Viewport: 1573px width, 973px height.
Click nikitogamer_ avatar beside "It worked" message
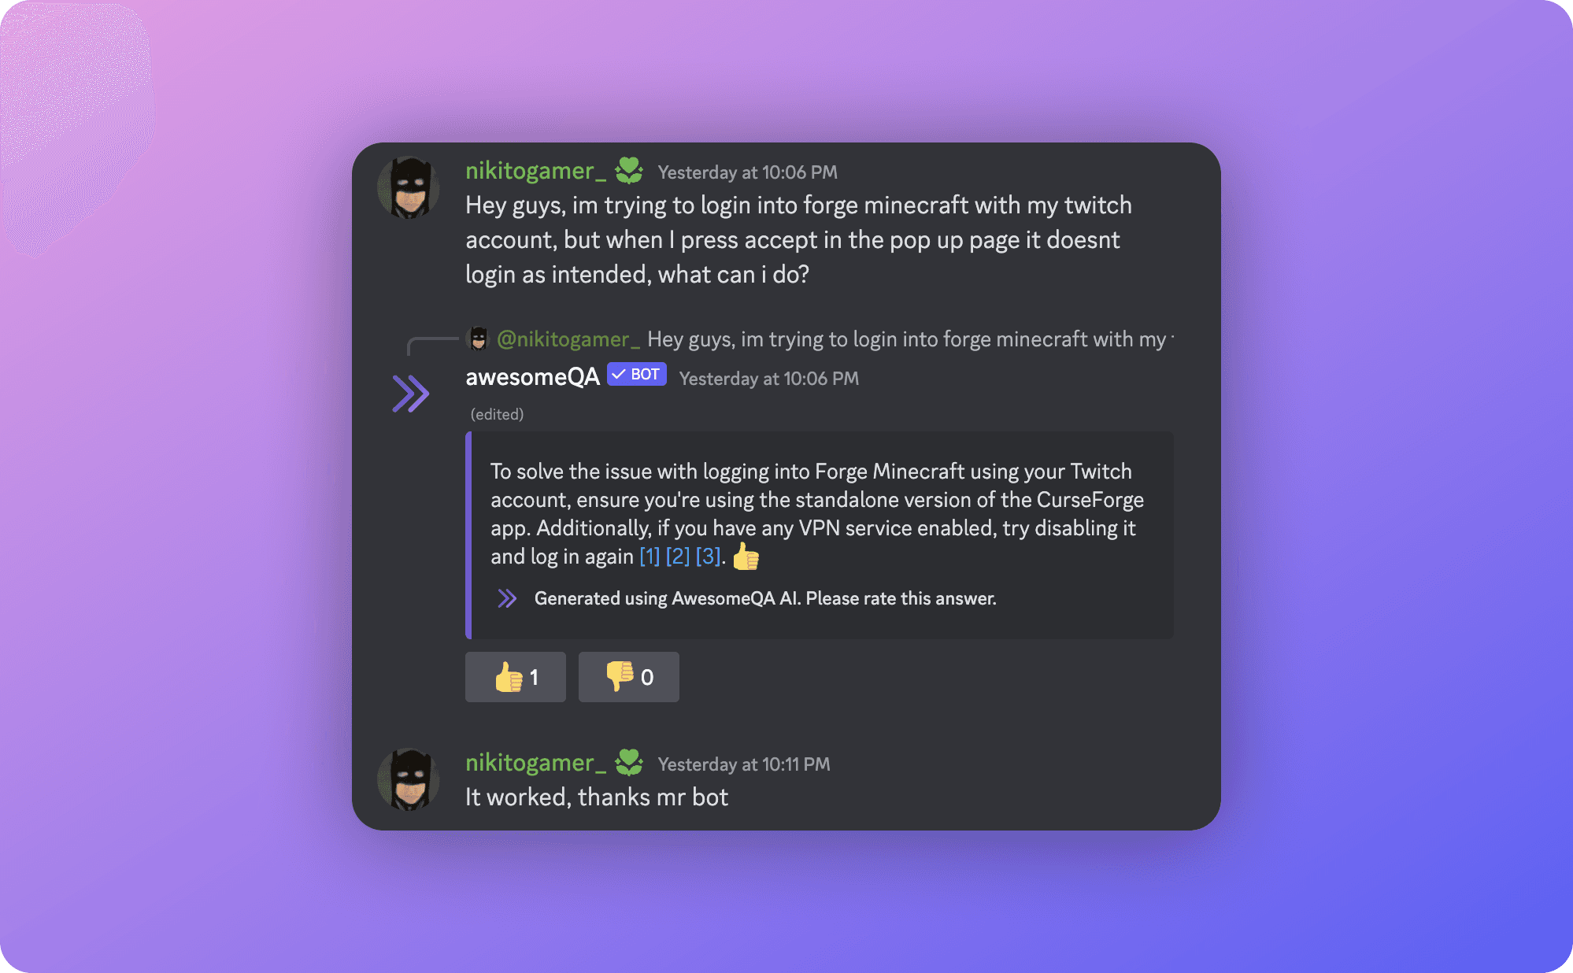[409, 779]
